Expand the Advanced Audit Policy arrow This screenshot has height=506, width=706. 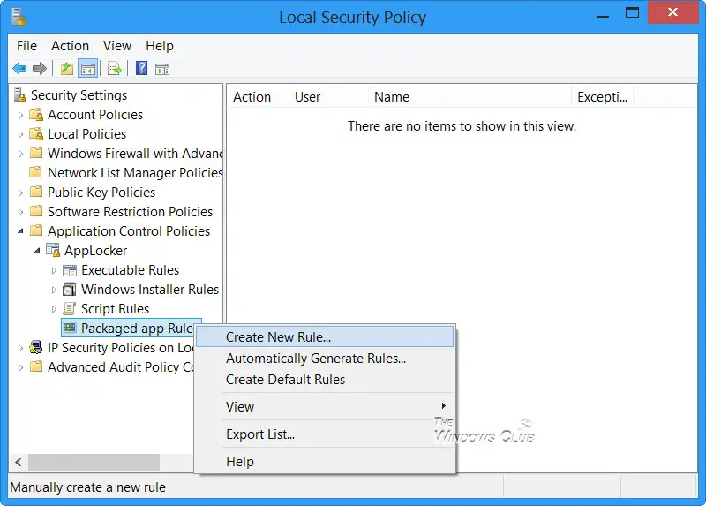tap(20, 367)
